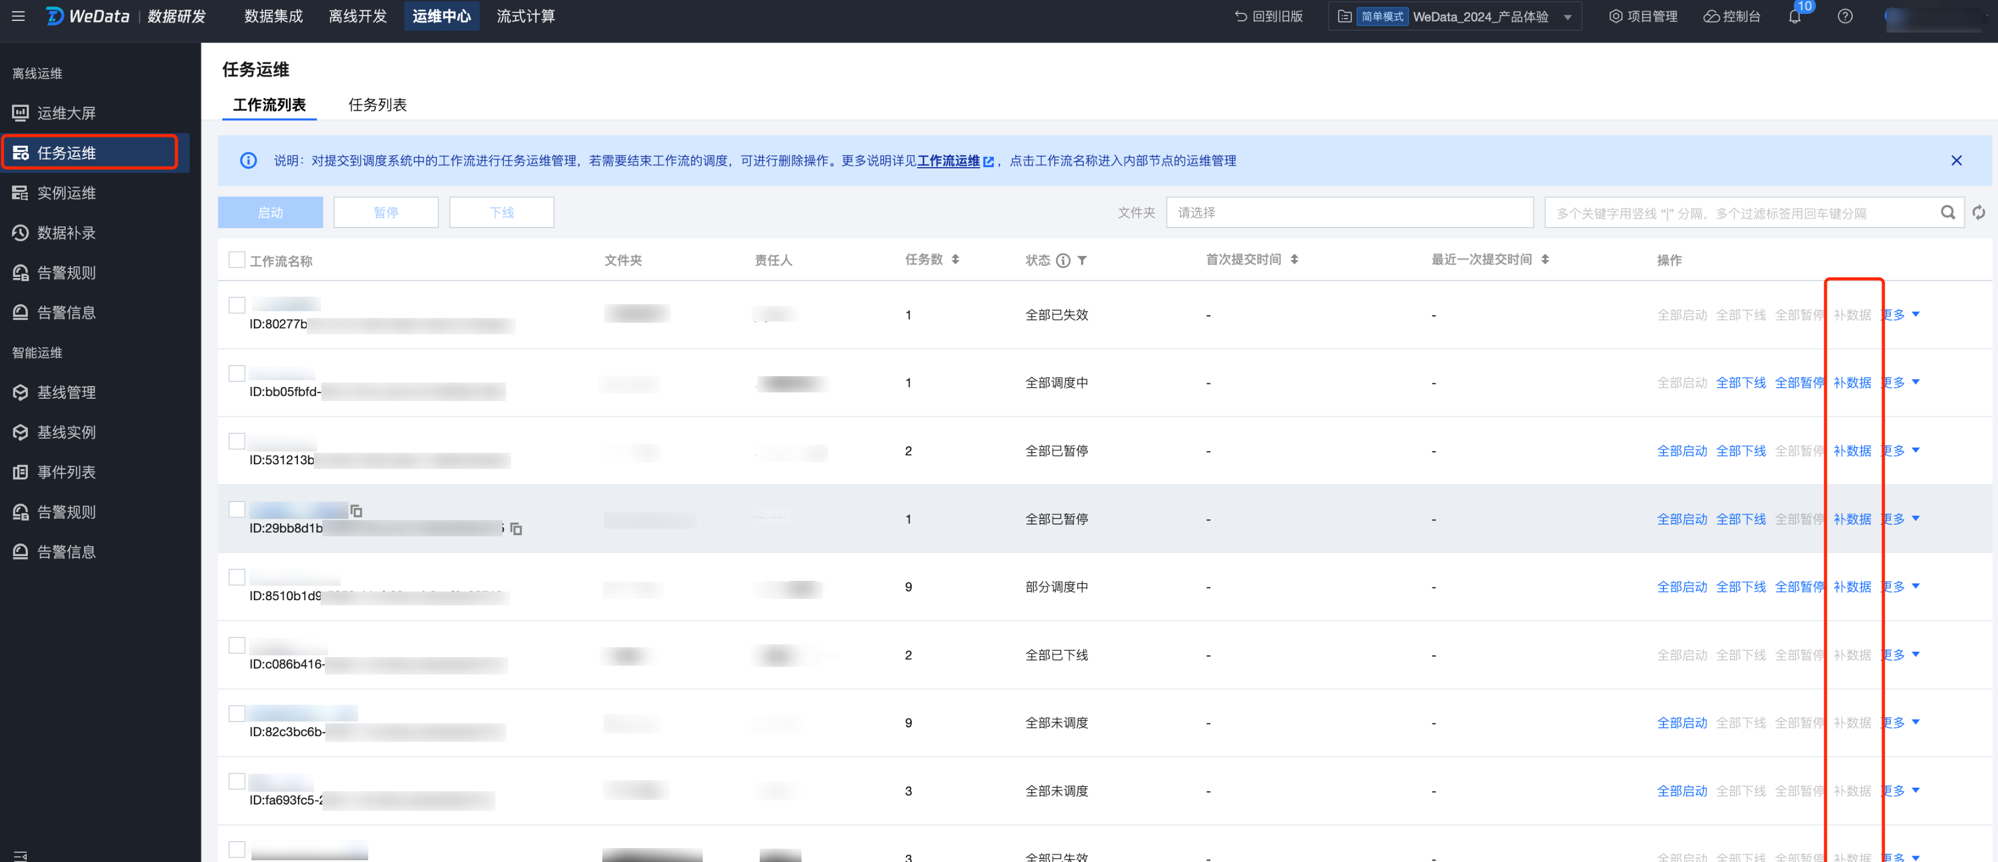Go to 离线开发 in top navigation
Screen dimensions: 1998x862
[358, 16]
